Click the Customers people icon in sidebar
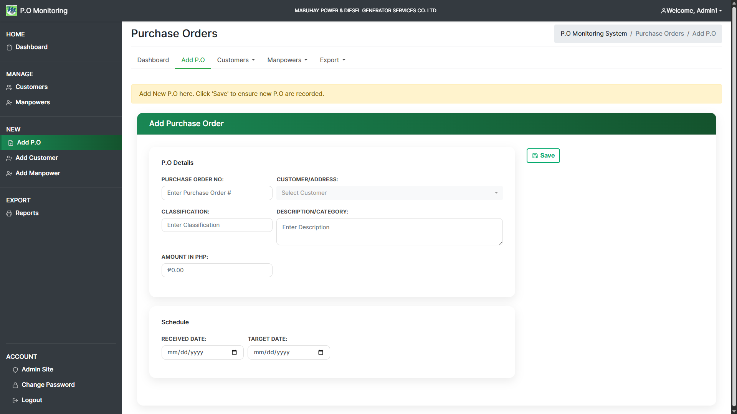737x414 pixels. (9, 87)
